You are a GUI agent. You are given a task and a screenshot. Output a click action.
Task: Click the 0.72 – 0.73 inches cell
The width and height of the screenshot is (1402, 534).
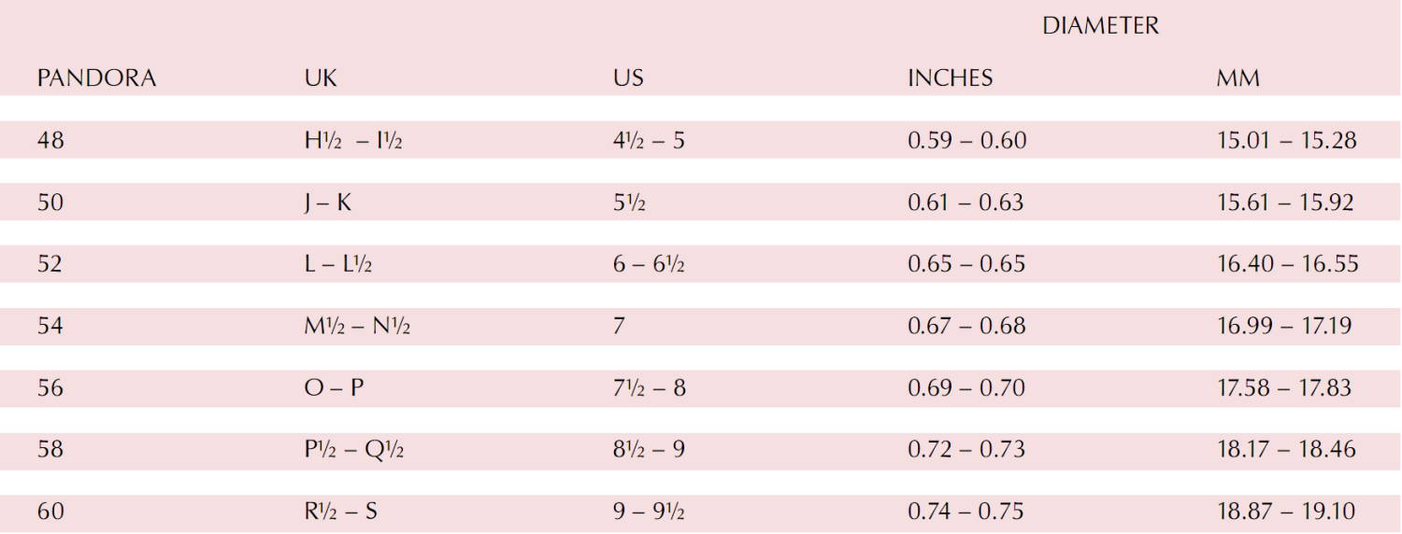pos(966,449)
